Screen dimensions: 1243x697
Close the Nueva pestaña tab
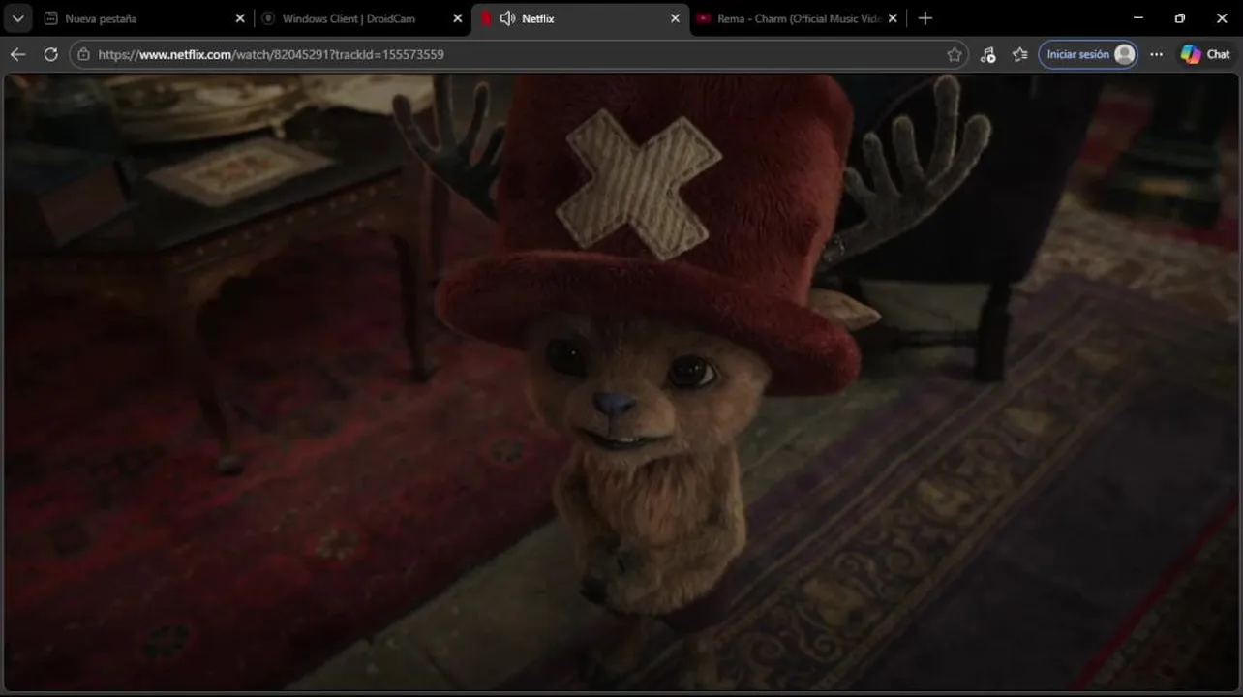[240, 18]
